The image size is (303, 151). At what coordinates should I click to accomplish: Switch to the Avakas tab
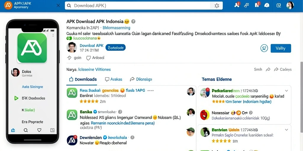click(x=113, y=79)
